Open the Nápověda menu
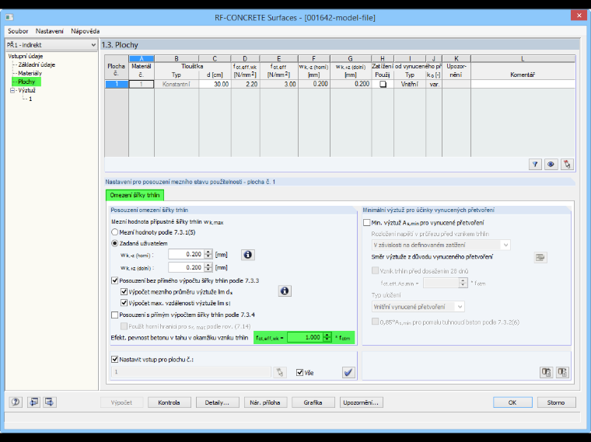Image resolution: width=591 pixels, height=442 pixels. click(86, 31)
